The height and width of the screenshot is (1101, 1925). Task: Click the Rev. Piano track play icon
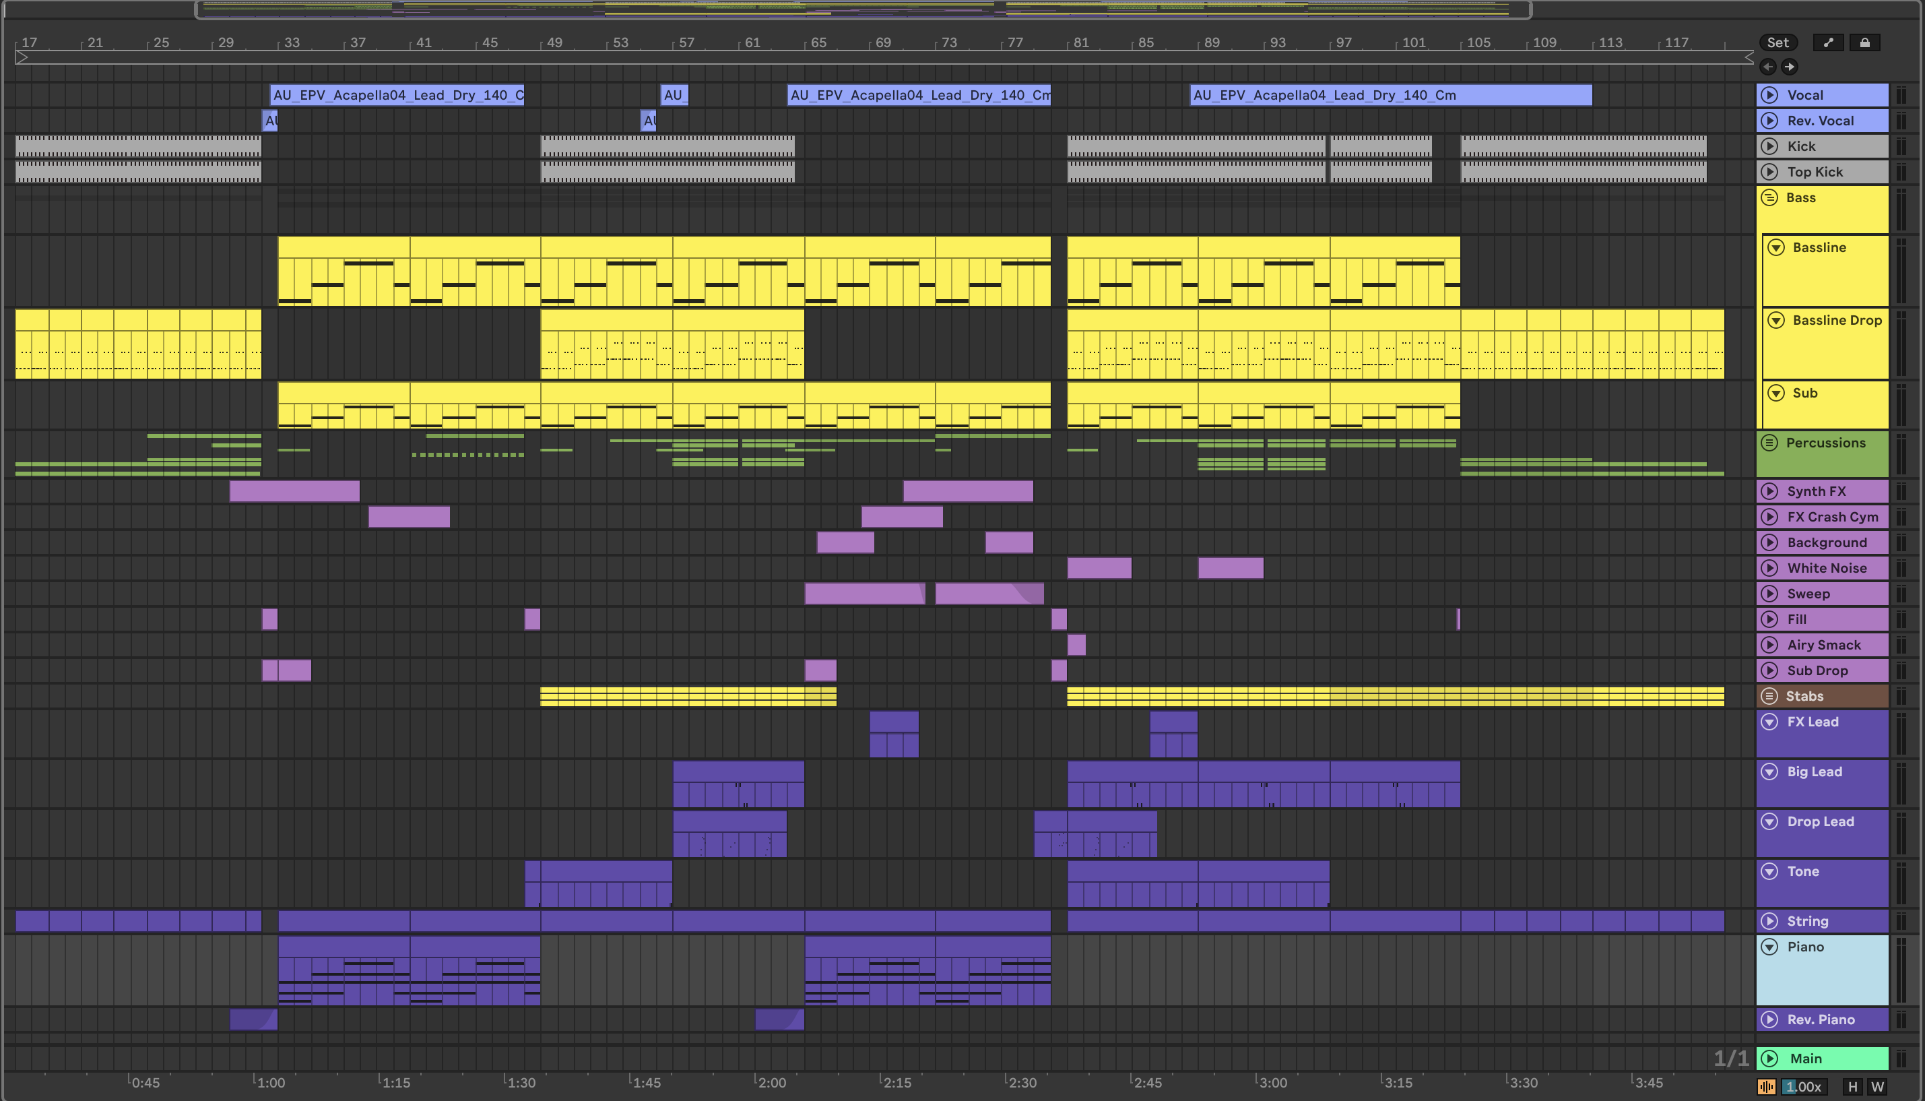click(x=1769, y=1019)
